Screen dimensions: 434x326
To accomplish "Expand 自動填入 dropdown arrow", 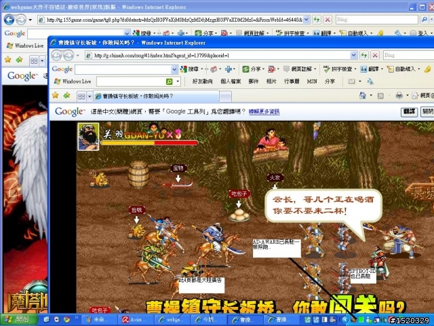I will tap(419, 69).
